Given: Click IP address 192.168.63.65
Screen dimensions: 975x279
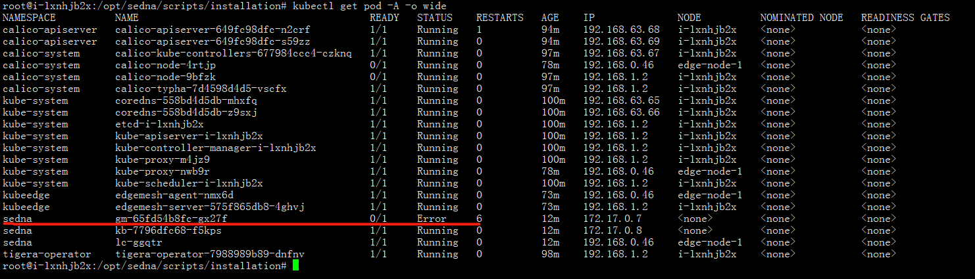Looking at the screenshot, I should pos(621,100).
